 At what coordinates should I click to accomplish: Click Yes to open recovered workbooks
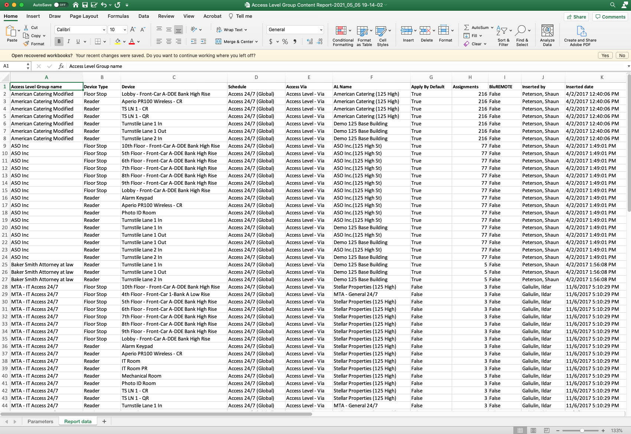click(605, 55)
